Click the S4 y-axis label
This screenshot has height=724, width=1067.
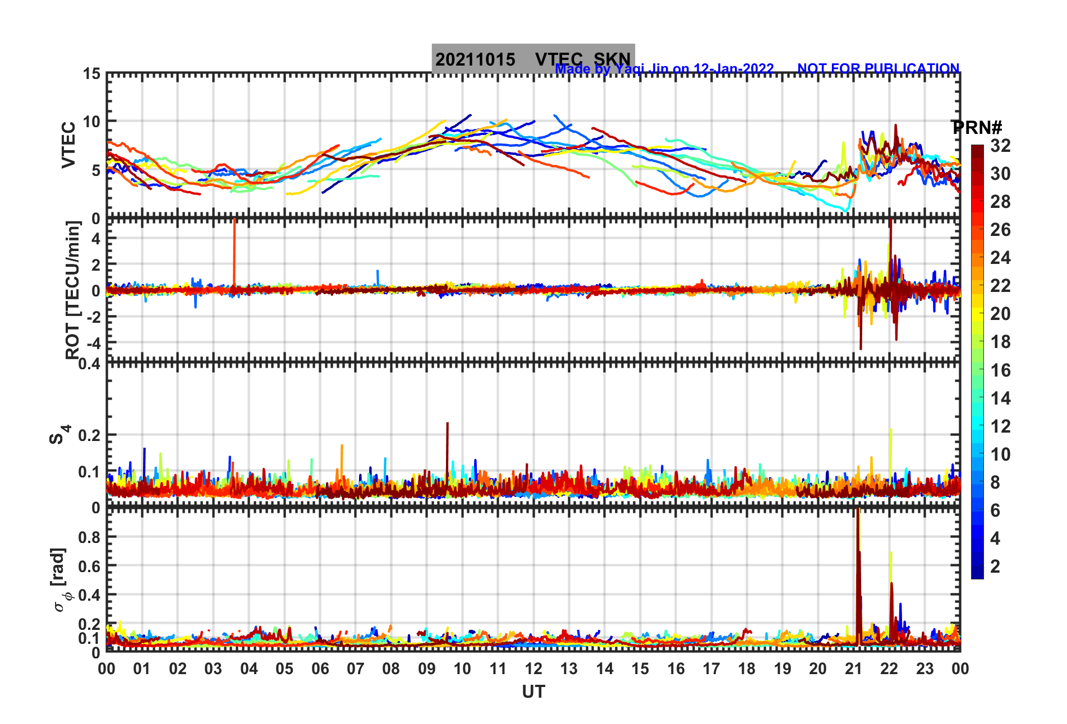(x=58, y=435)
